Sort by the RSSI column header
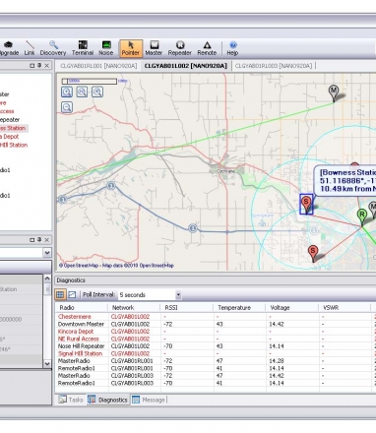The height and width of the screenshot is (433, 376). [187, 308]
